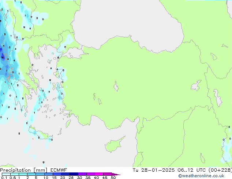232x179 pixels.
Task: Select the 5–10 mm blue legend swatch
Action: (40, 174)
